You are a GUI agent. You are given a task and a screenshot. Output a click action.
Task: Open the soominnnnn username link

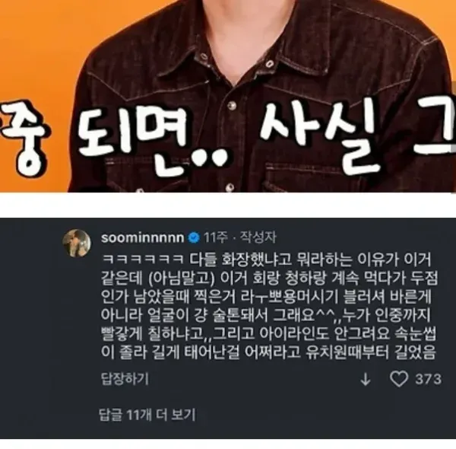point(143,238)
